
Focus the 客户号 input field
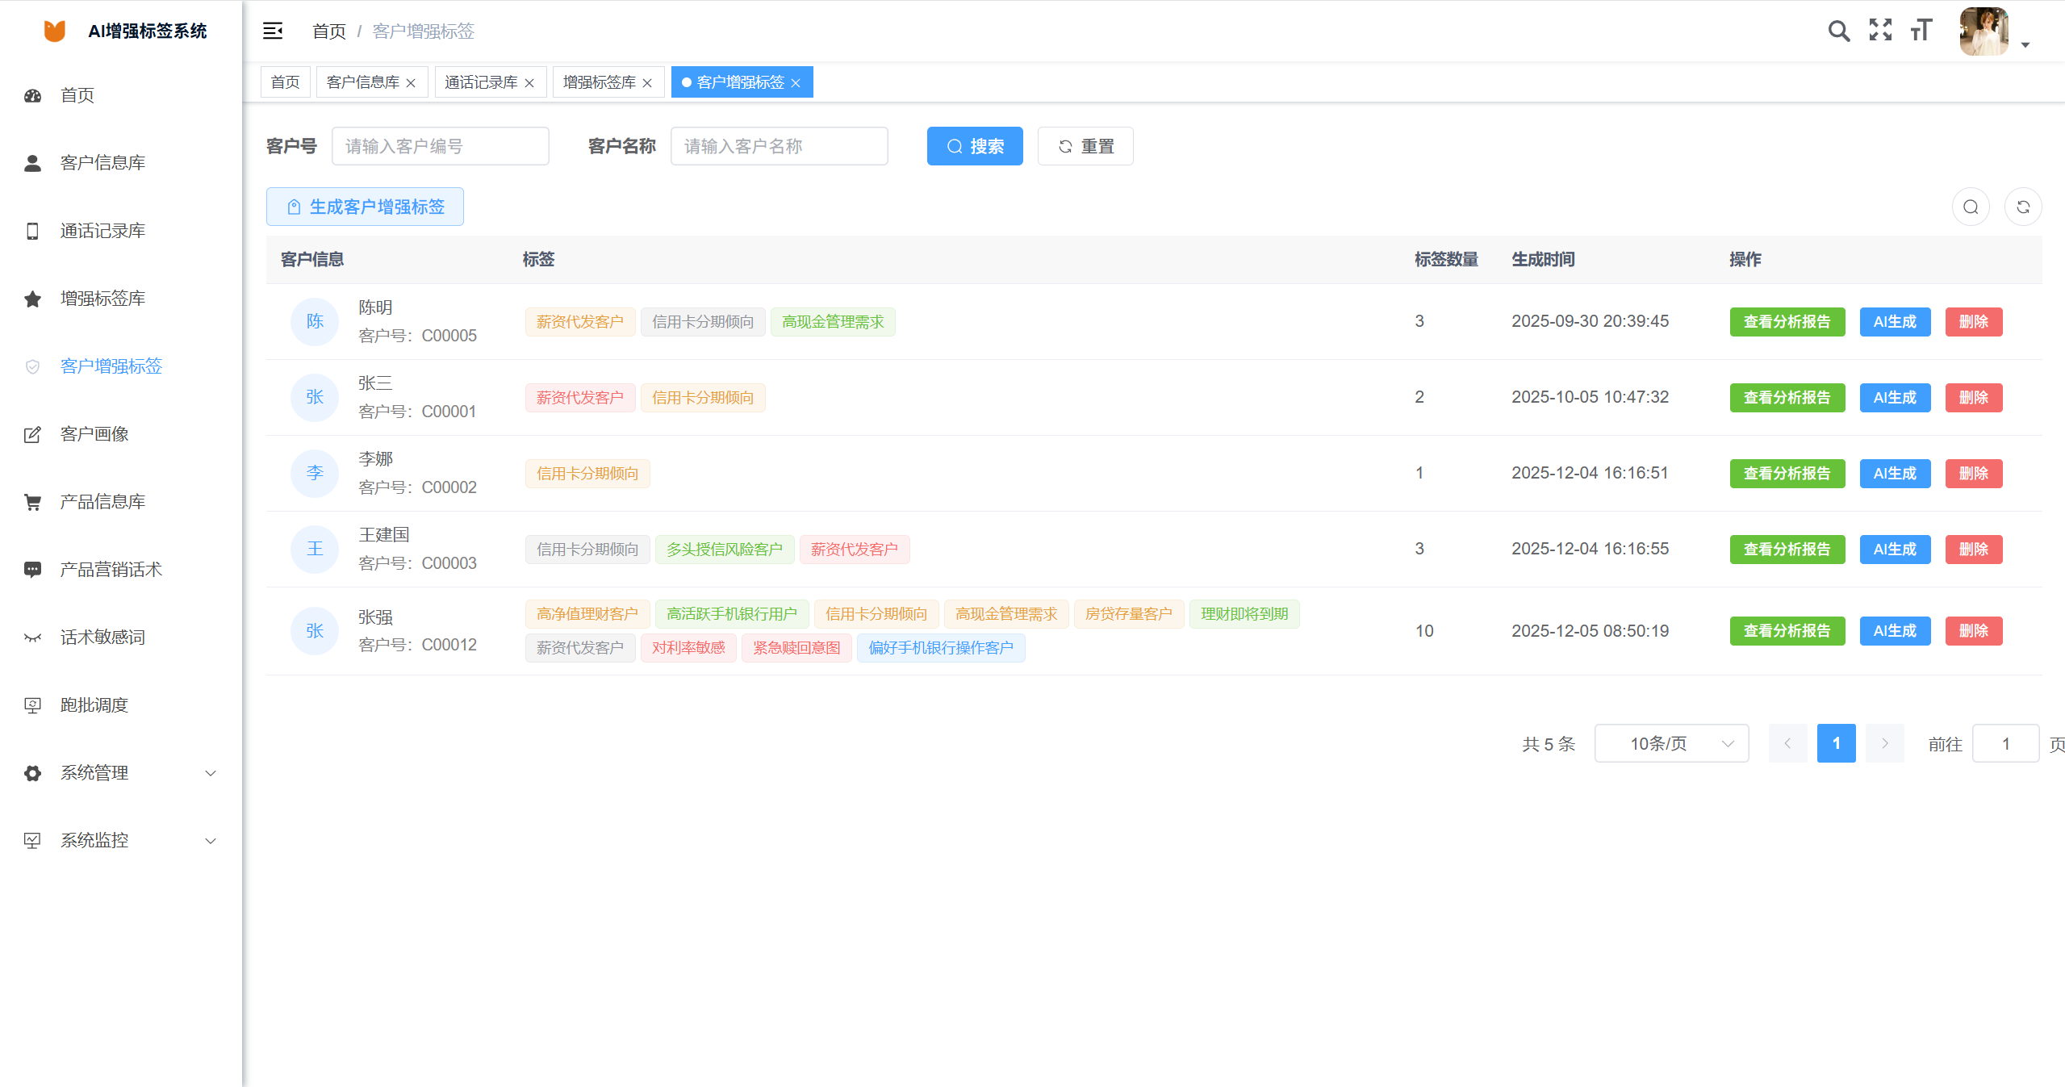tap(440, 146)
